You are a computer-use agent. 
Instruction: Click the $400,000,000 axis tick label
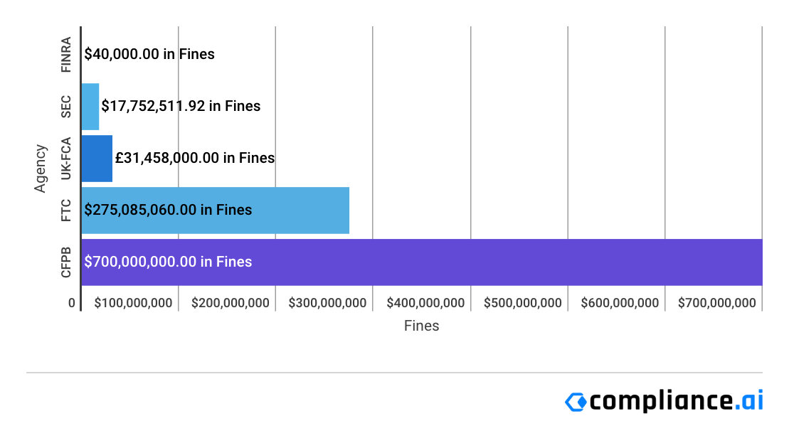(425, 303)
